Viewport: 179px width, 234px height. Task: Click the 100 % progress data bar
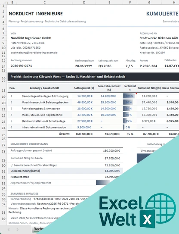[x=129, y=96]
